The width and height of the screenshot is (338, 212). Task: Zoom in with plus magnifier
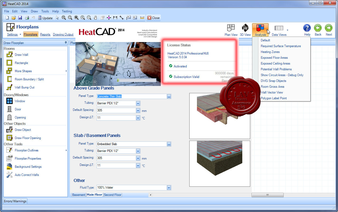(83, 18)
